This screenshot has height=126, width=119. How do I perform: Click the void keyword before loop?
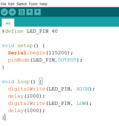tap(8, 82)
